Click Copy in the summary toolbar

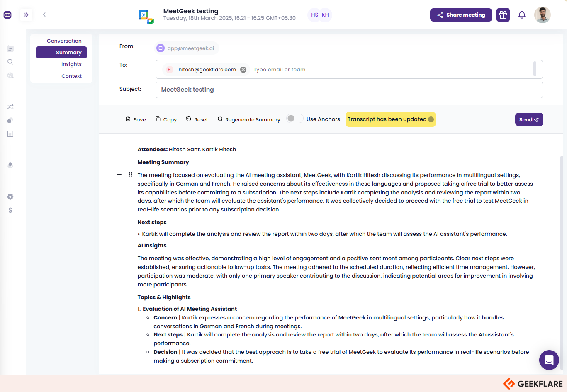pyautogui.click(x=166, y=119)
